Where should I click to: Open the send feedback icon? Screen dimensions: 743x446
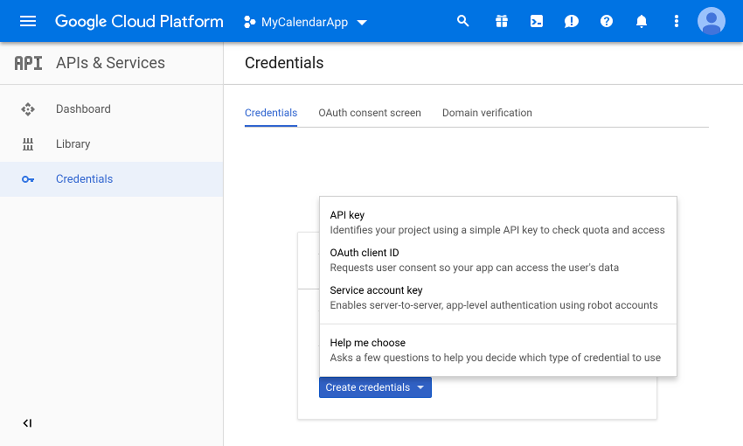(572, 21)
